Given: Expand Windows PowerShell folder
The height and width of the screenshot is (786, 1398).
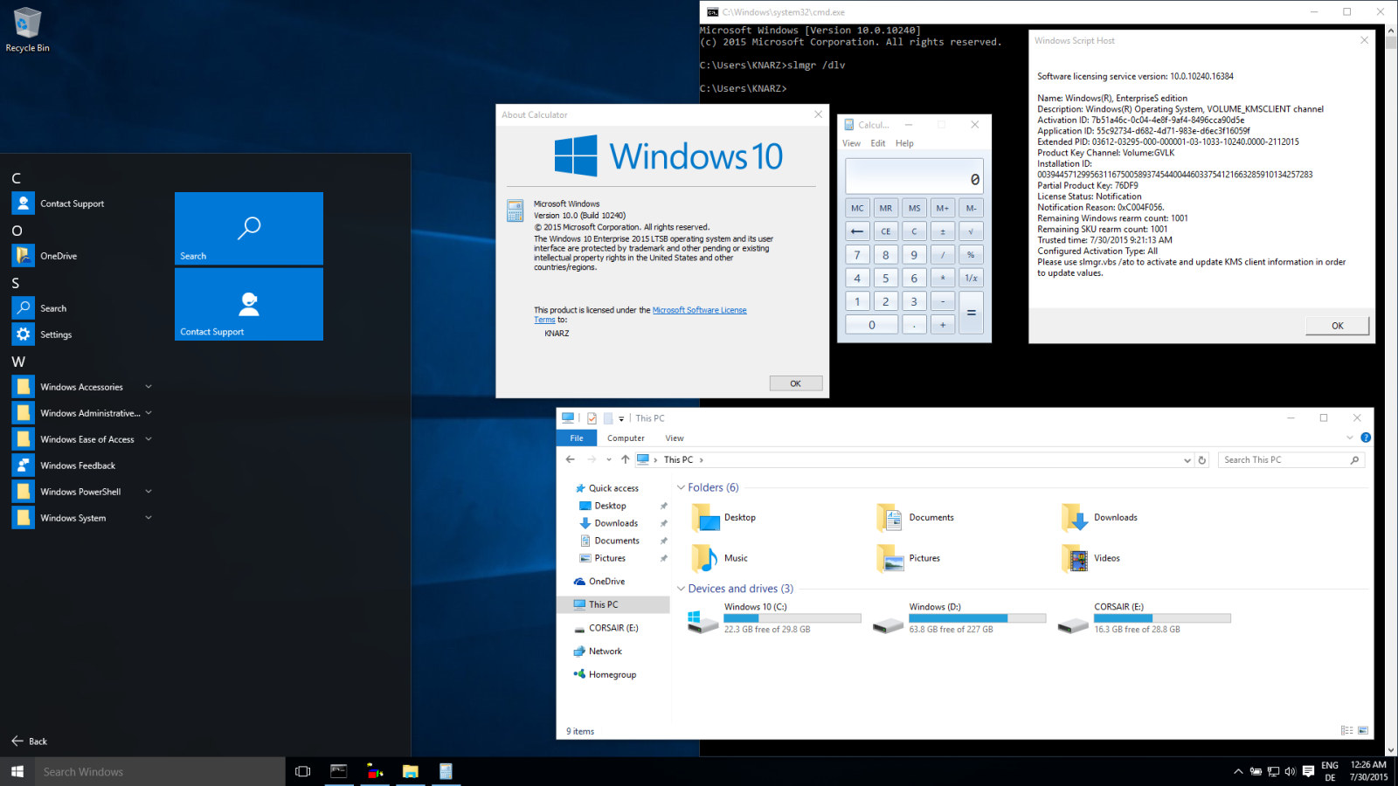Looking at the screenshot, I should (149, 492).
